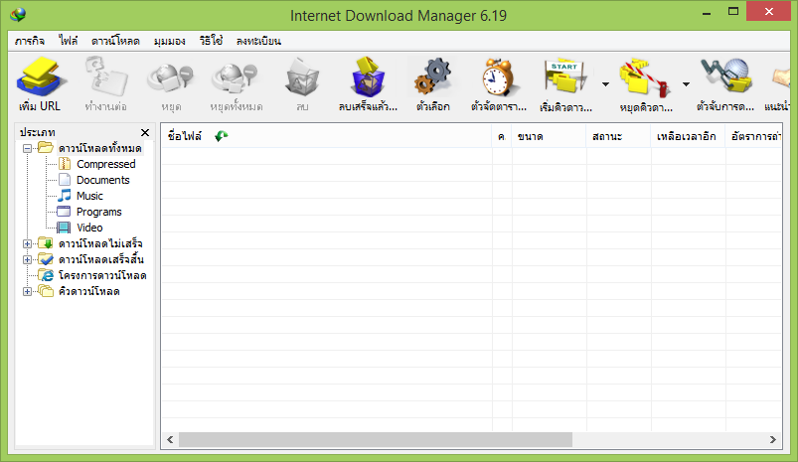The width and height of the screenshot is (798, 462).
Task: Select โครงการดาวน์โหลด item in tree
Action: click(x=102, y=275)
